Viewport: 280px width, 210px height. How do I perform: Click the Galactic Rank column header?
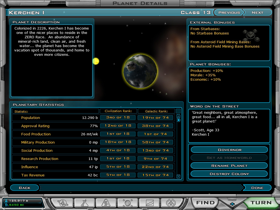156,111
